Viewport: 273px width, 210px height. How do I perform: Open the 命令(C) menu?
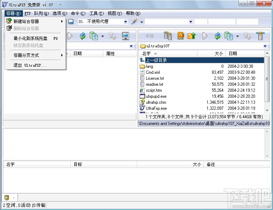(78, 13)
